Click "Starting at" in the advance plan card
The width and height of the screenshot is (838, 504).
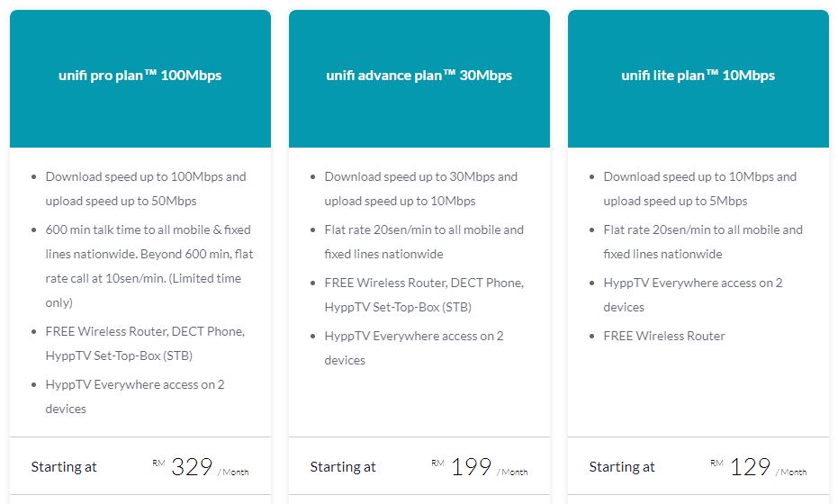coord(343,467)
